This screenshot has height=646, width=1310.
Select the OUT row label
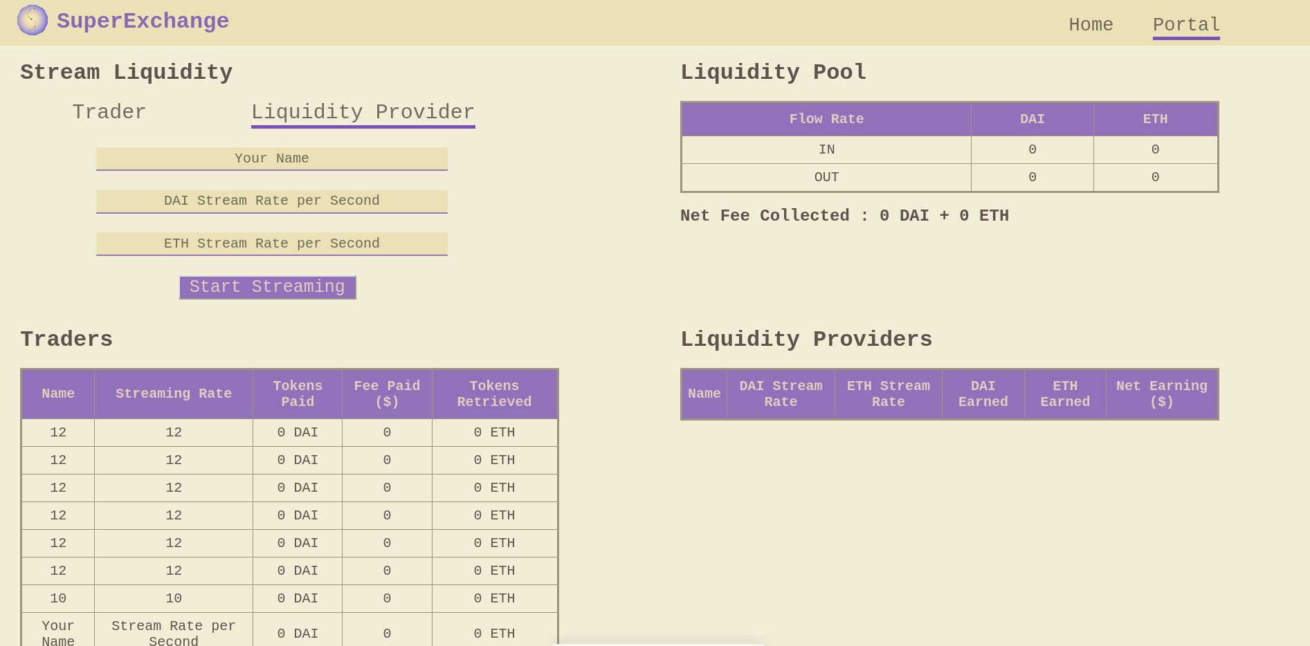[x=826, y=177]
